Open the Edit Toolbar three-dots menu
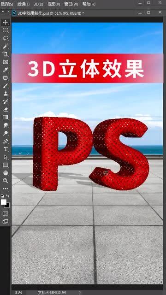 click(6, 189)
